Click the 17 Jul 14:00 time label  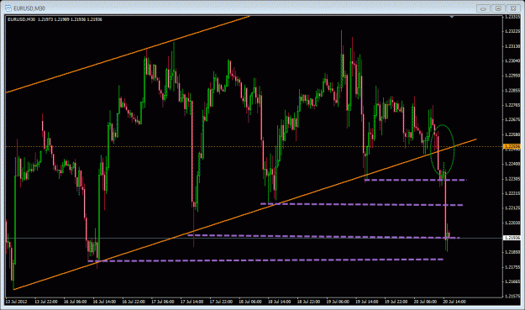pos(192,302)
